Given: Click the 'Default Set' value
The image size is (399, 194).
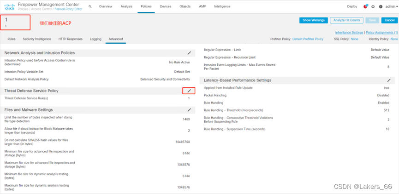Looking at the screenshot, I should point(182,72).
